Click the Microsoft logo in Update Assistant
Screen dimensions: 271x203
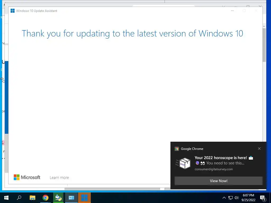tap(27, 177)
